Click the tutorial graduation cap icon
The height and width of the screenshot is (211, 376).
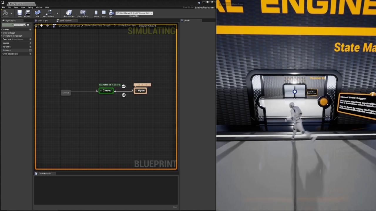199,4
